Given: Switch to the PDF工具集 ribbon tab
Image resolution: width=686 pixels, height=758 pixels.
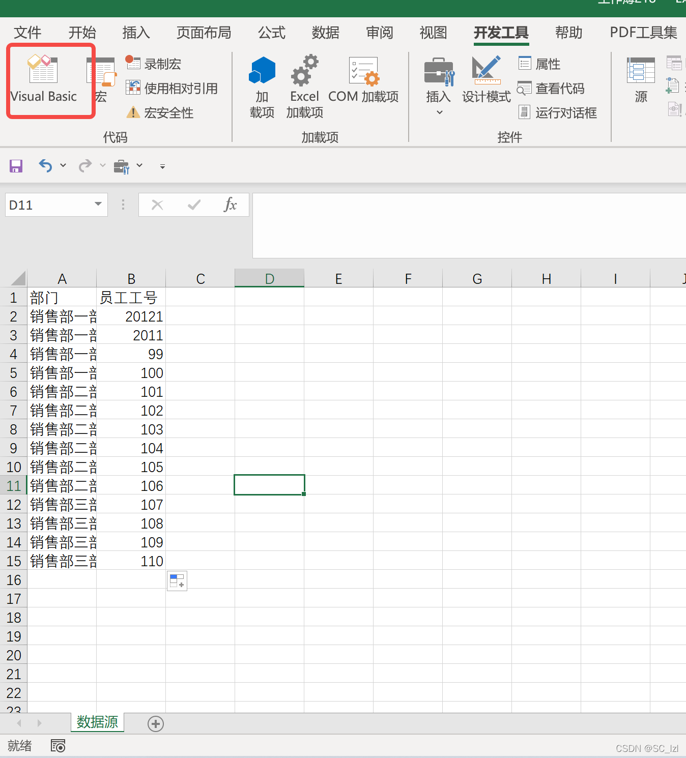Looking at the screenshot, I should pyautogui.click(x=643, y=33).
